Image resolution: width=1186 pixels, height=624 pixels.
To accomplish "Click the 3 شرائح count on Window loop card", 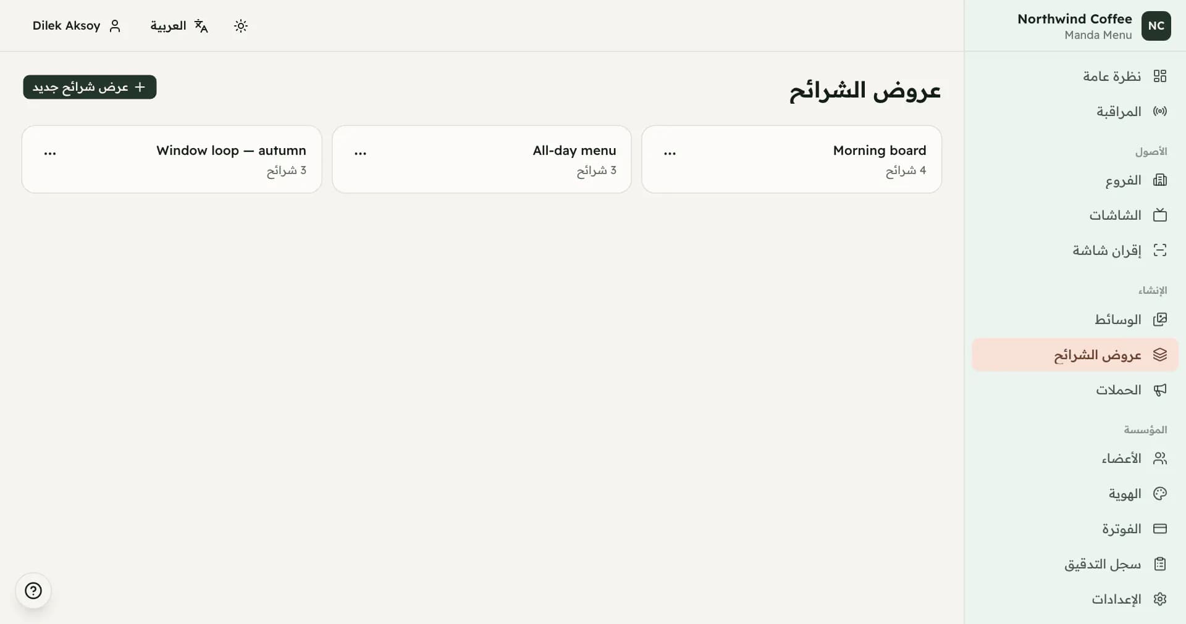I will pyautogui.click(x=286, y=170).
